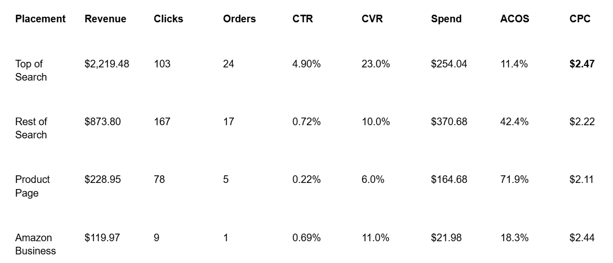Click the 167 clicks value
The image size is (613, 263).
(162, 122)
